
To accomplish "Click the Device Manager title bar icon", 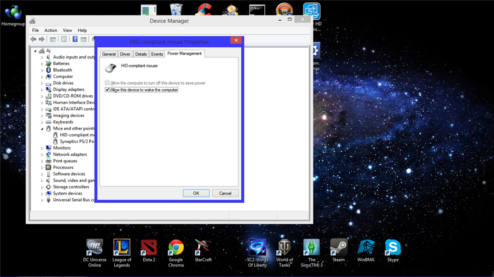I will point(32,21).
